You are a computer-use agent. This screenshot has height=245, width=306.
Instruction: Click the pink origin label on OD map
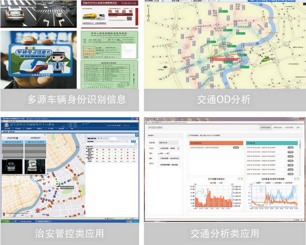(x=224, y=59)
